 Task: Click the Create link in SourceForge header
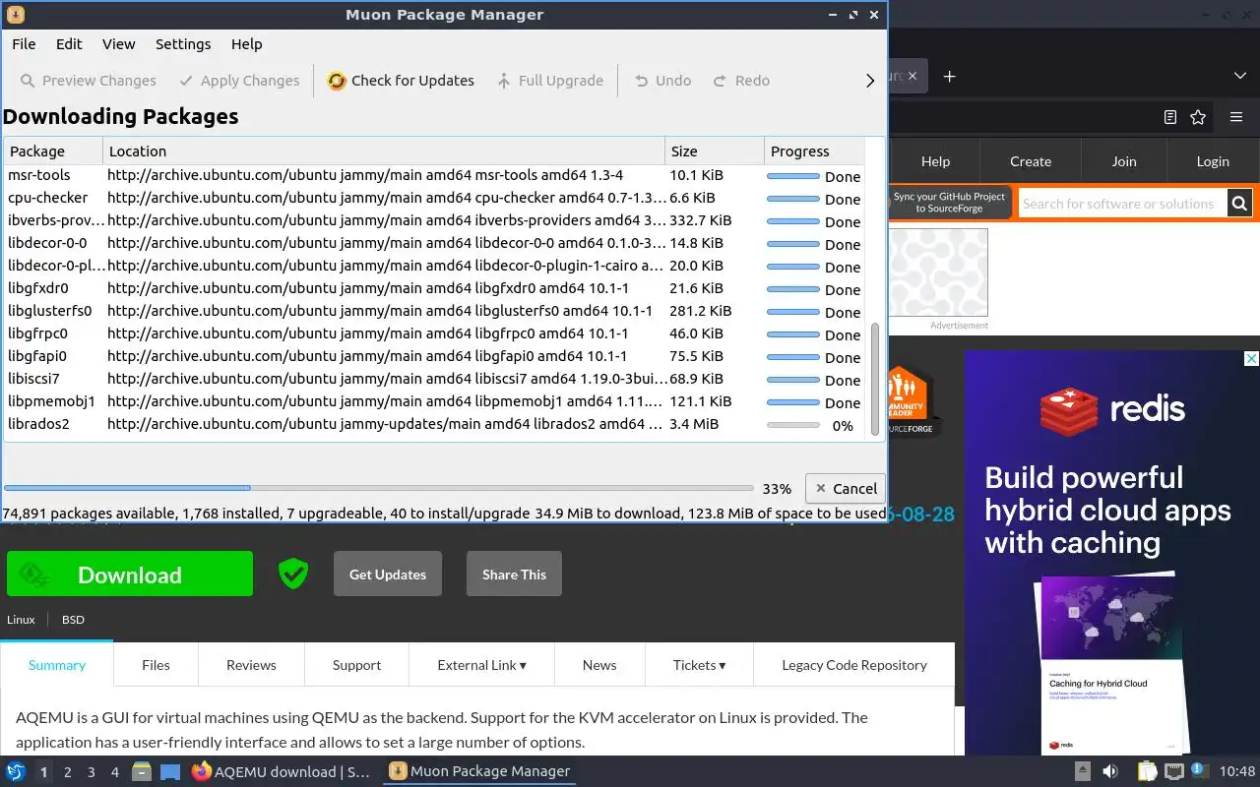tap(1031, 161)
